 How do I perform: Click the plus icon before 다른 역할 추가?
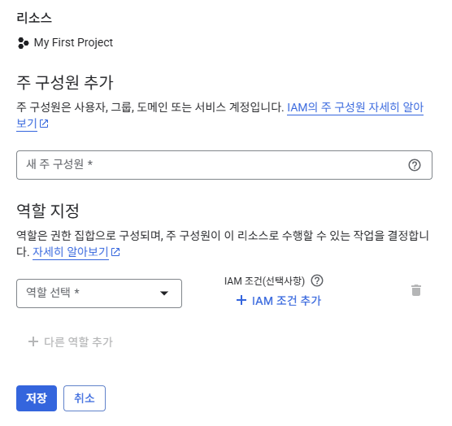coord(33,341)
